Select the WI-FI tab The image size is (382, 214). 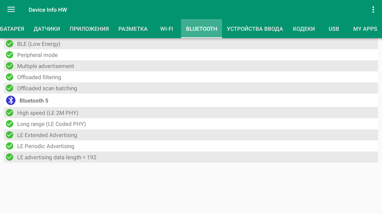tap(167, 29)
